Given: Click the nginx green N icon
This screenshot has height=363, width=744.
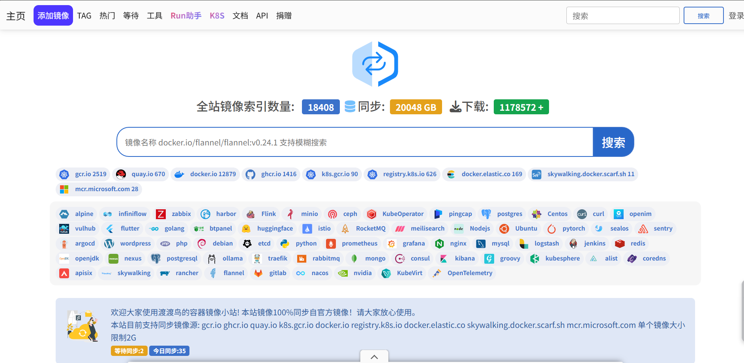Looking at the screenshot, I should click(439, 244).
